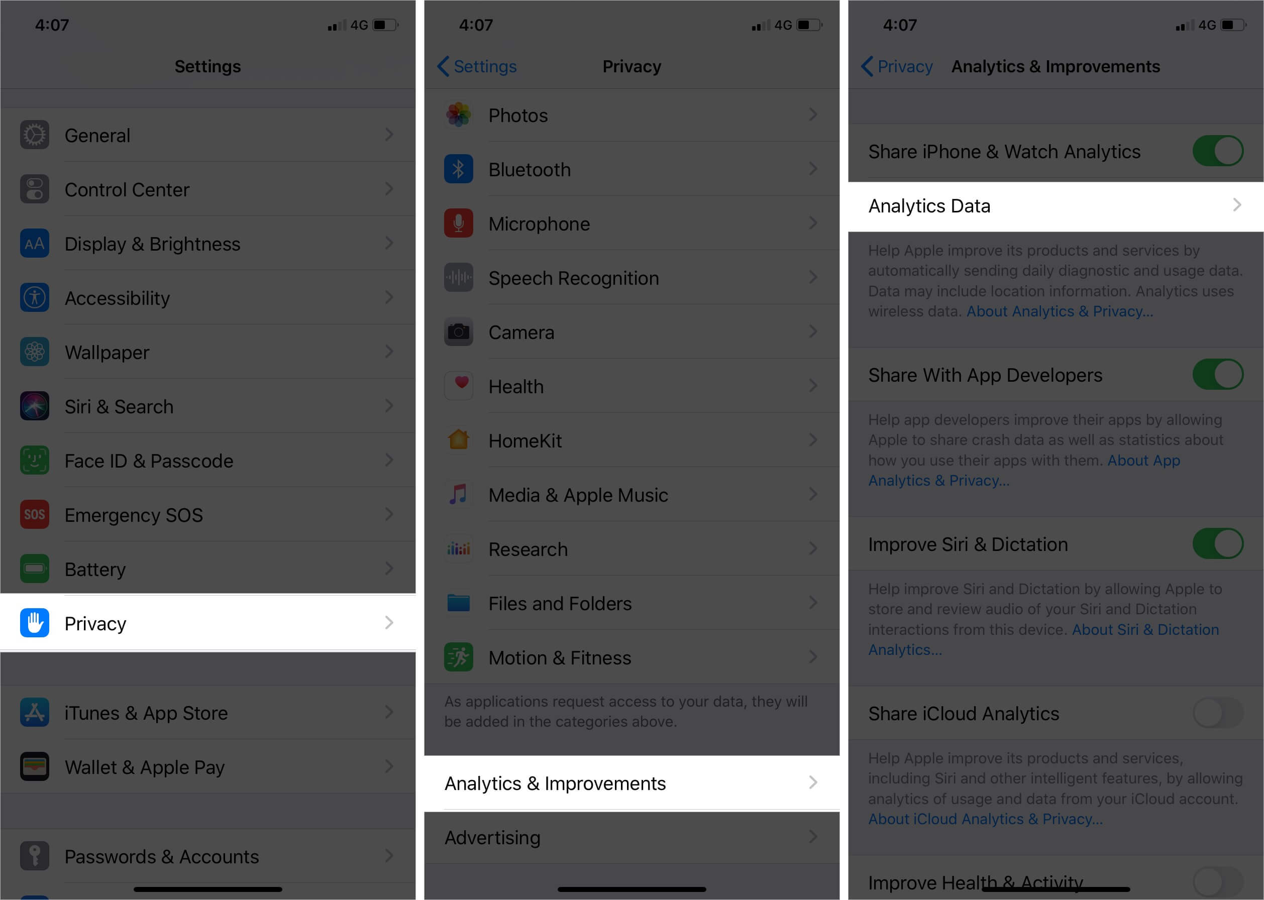
Task: Open Wallpaper settings
Action: pyautogui.click(x=208, y=352)
